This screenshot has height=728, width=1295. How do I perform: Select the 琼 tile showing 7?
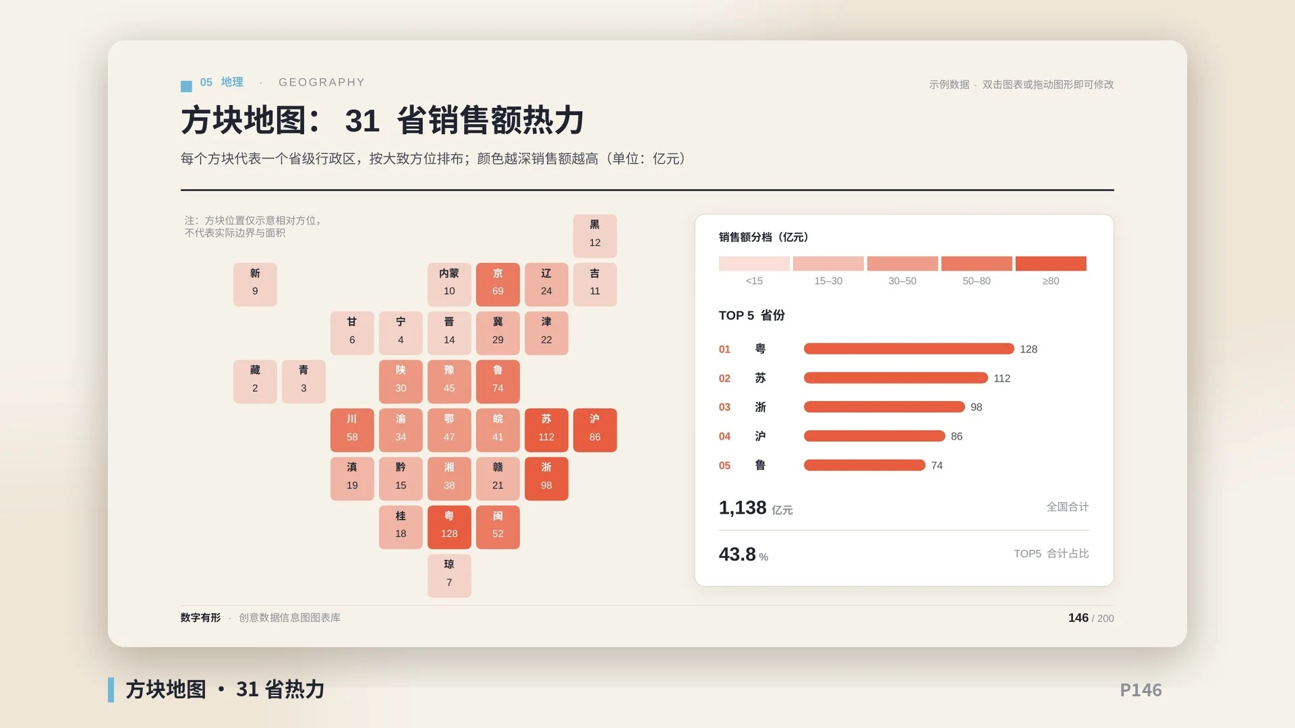point(449,576)
